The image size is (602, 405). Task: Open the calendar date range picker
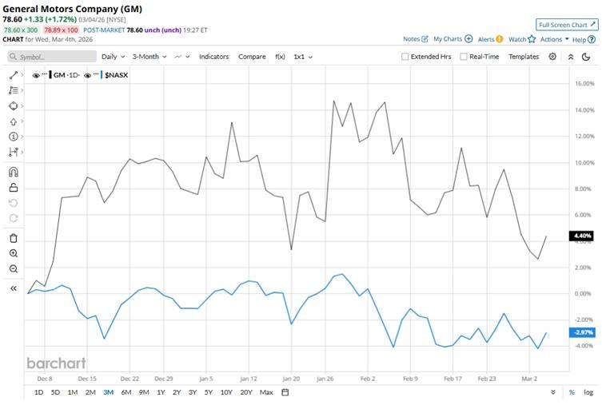tap(285, 392)
